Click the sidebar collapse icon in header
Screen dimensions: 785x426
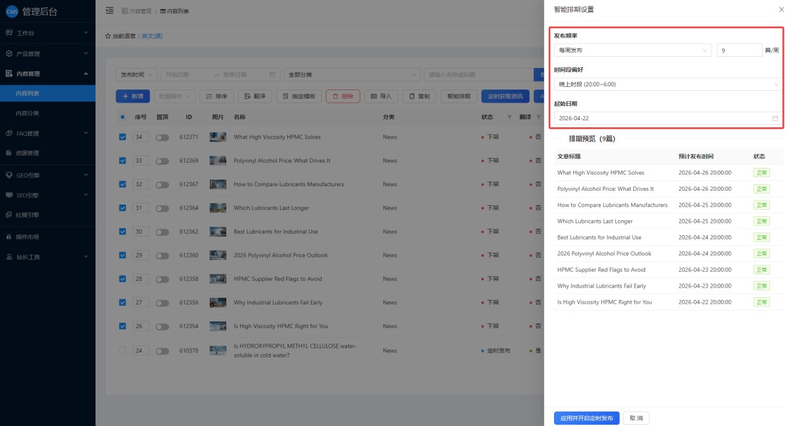[109, 10]
